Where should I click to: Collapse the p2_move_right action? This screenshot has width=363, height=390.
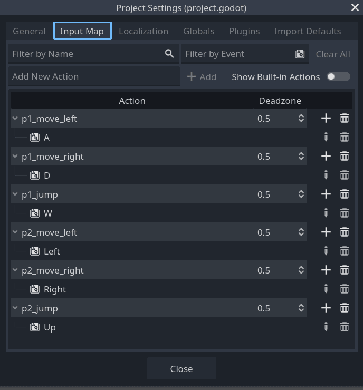point(15,270)
